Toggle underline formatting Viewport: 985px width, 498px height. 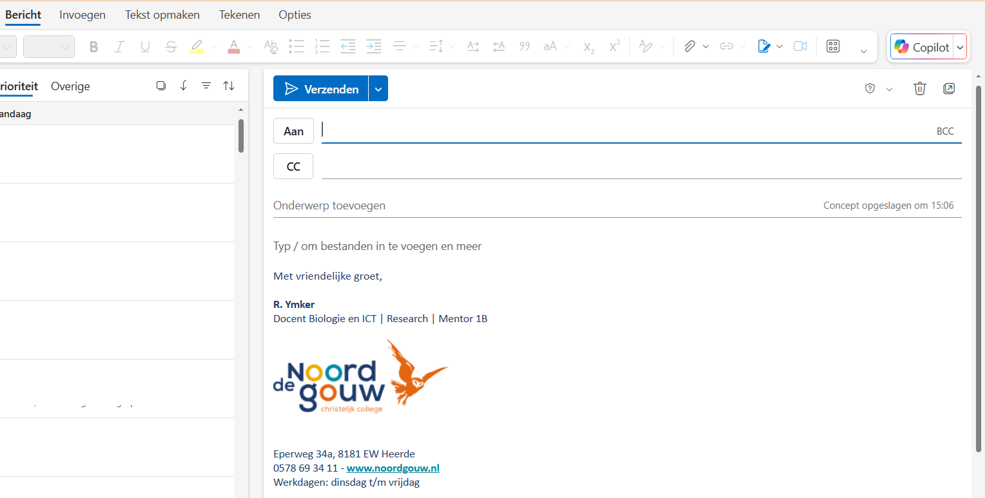pos(145,46)
